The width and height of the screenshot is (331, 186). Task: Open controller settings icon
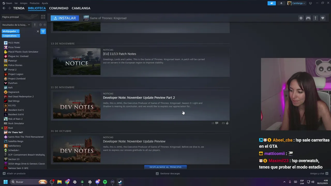click(x=308, y=18)
